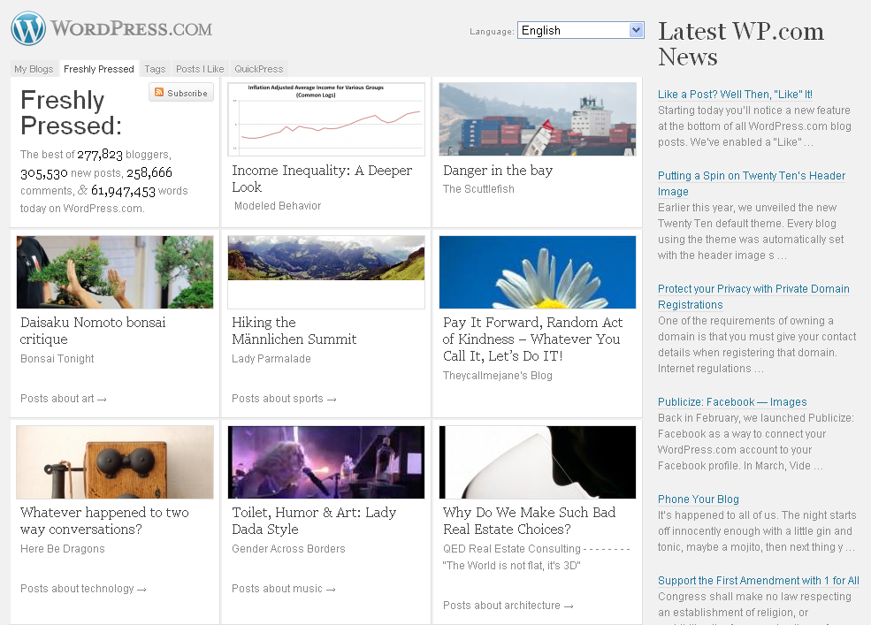Click the '61,947,453' words count

(x=123, y=191)
